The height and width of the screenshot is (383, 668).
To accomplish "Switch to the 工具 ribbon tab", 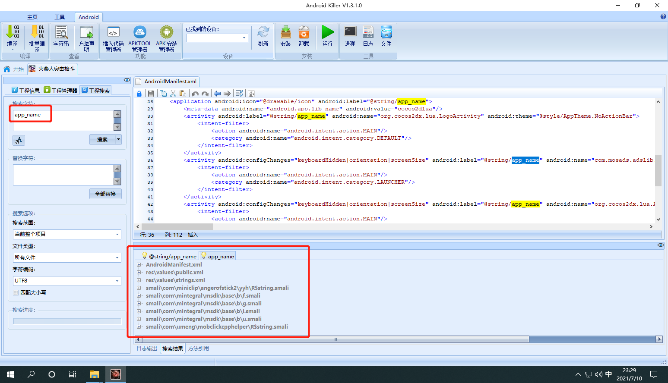I will [60, 17].
